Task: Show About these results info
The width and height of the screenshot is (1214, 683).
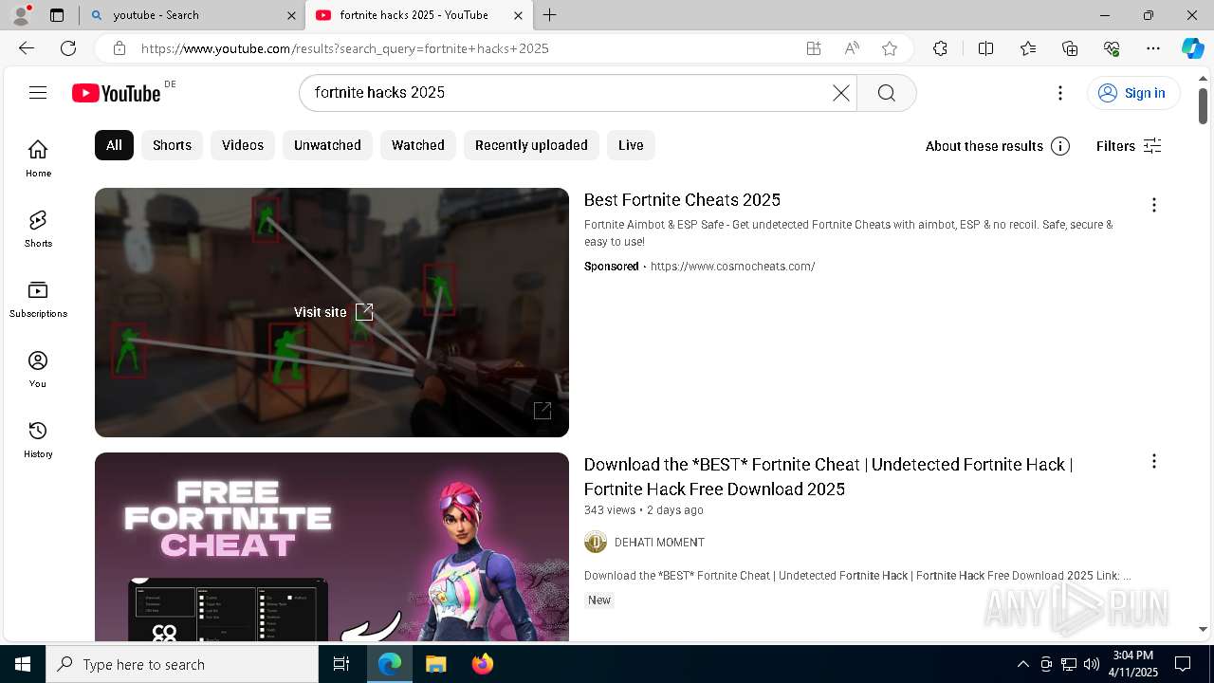Action: (x=997, y=146)
